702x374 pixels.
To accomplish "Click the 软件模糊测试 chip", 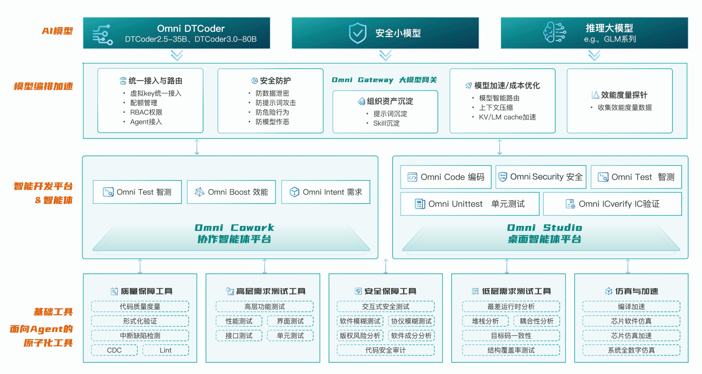I will (360, 321).
